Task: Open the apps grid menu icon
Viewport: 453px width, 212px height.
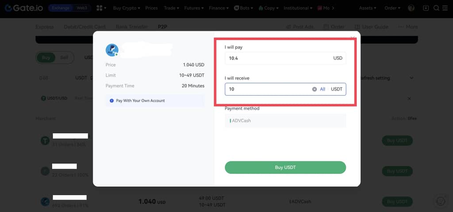Action: (x=99, y=8)
